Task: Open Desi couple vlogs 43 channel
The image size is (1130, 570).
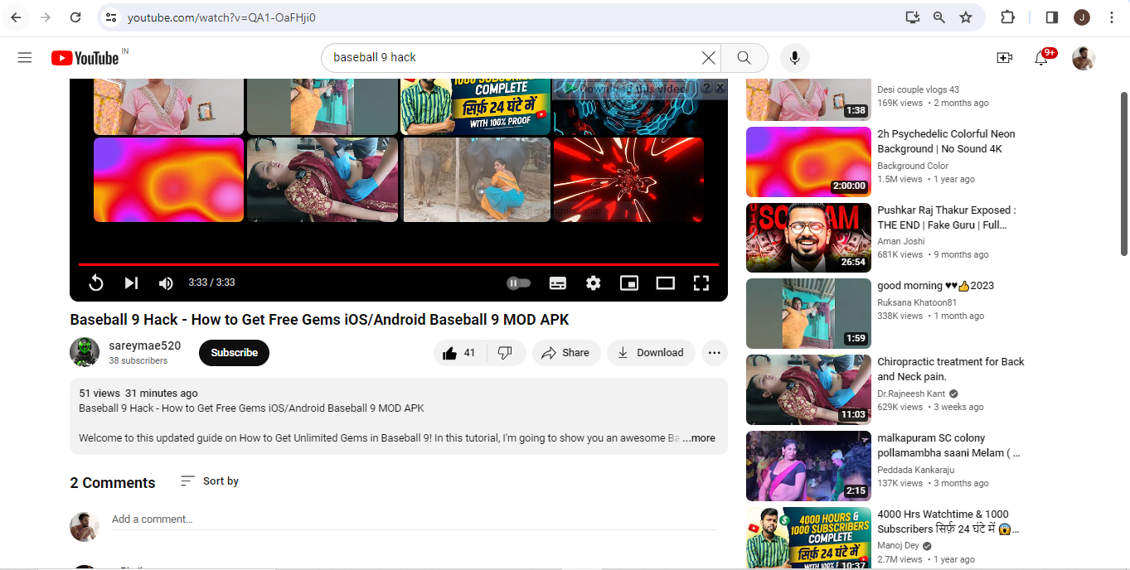Action: coord(919,89)
